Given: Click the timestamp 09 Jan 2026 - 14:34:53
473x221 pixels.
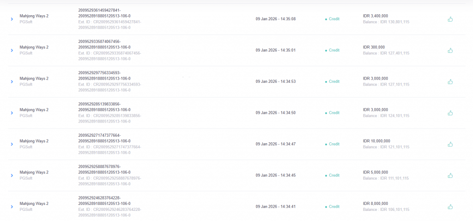Looking at the screenshot, I should (x=275, y=81).
